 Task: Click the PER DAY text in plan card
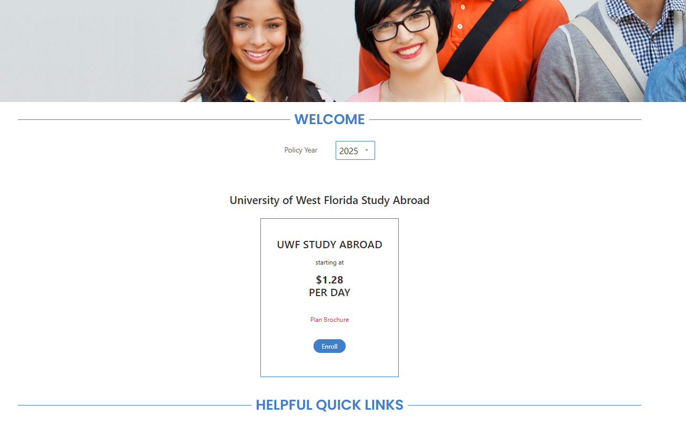tap(329, 292)
